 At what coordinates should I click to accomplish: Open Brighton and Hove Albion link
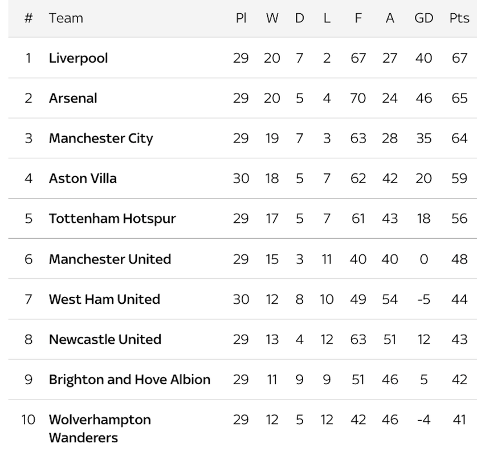pos(129,380)
